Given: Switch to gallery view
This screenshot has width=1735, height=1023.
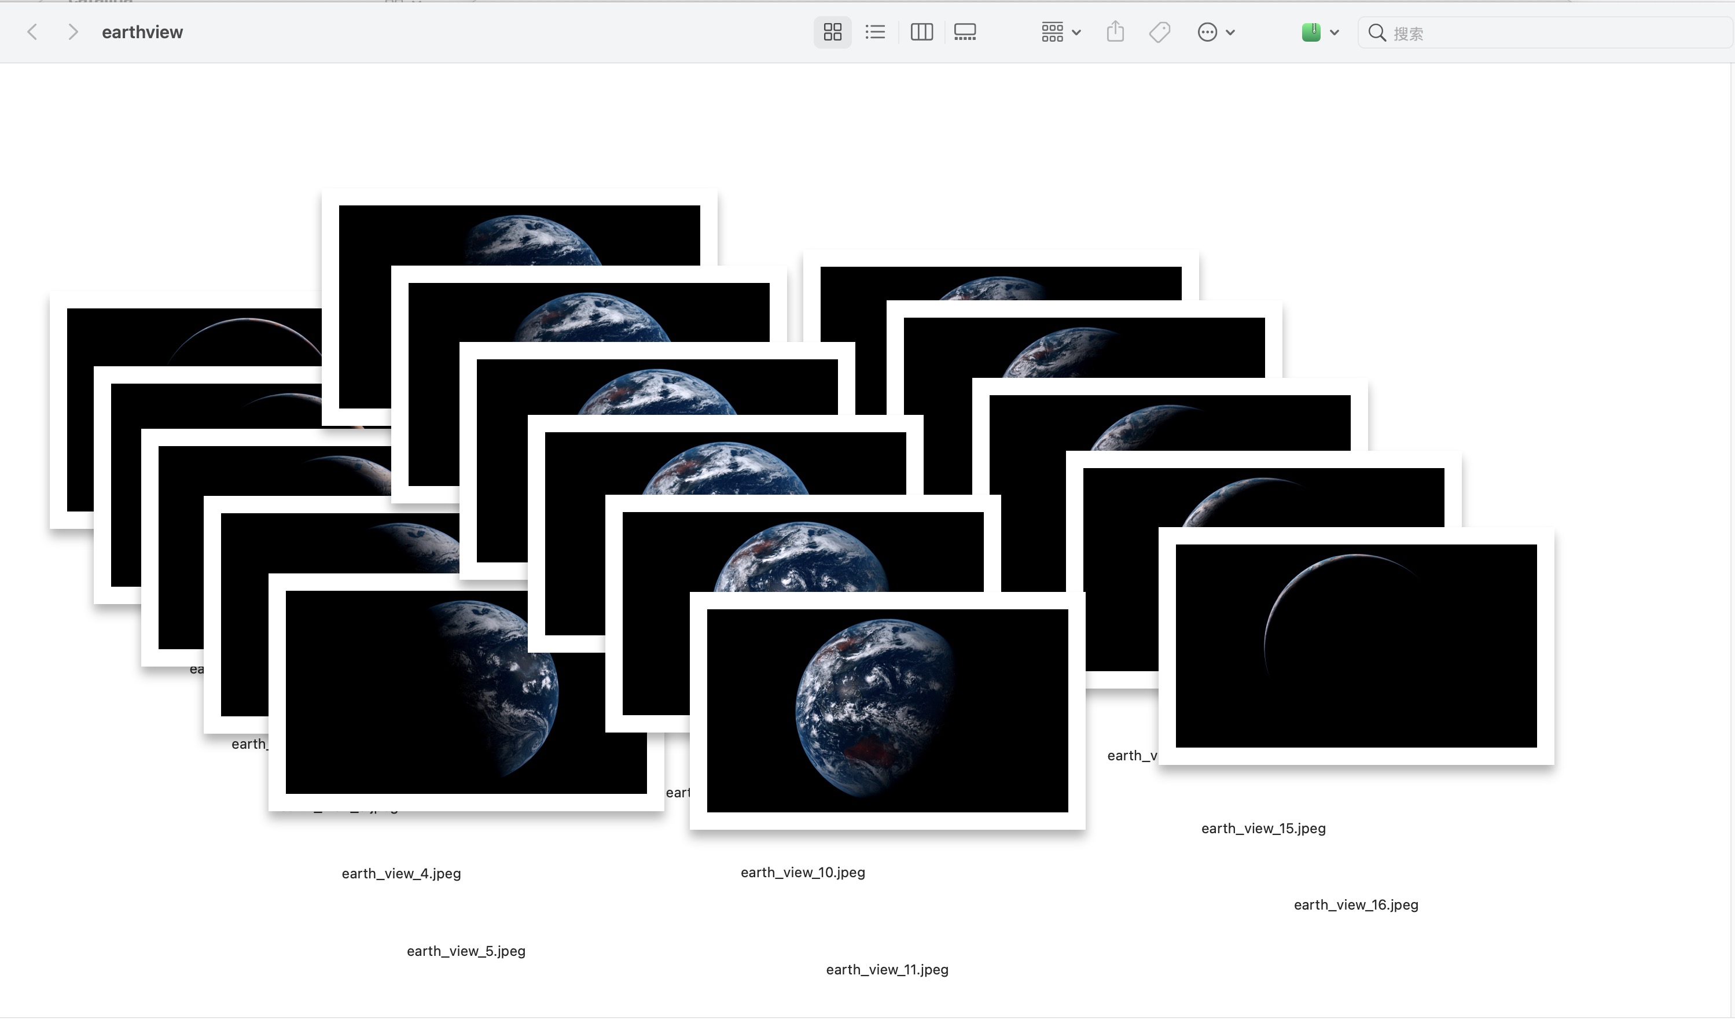Looking at the screenshot, I should click(x=964, y=32).
